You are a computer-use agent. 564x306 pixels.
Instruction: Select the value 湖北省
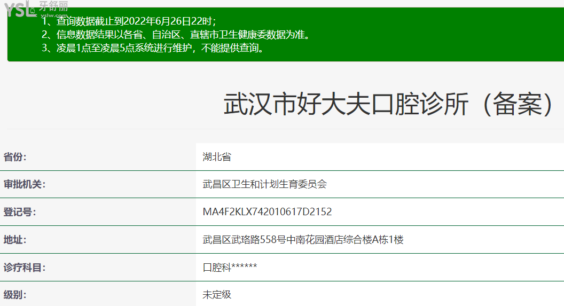pos(217,157)
